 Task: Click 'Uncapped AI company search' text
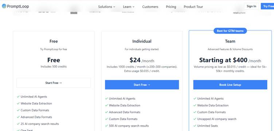point(217,119)
